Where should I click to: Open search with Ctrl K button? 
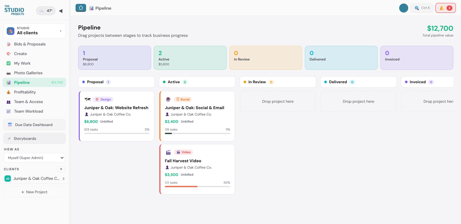(x=422, y=8)
